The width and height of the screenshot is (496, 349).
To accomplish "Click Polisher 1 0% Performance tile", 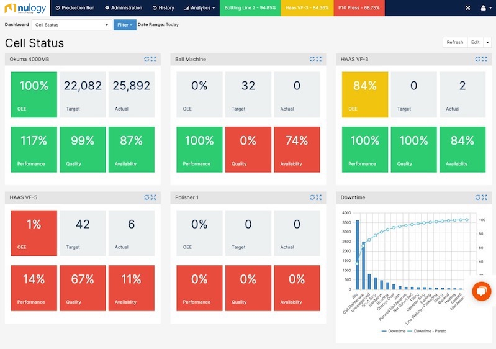I will (x=199, y=288).
